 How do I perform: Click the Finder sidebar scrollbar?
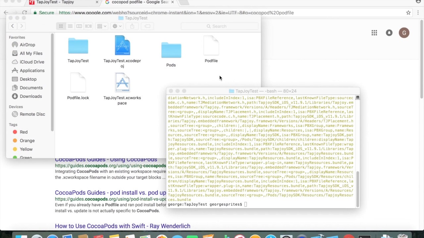click(x=52, y=83)
